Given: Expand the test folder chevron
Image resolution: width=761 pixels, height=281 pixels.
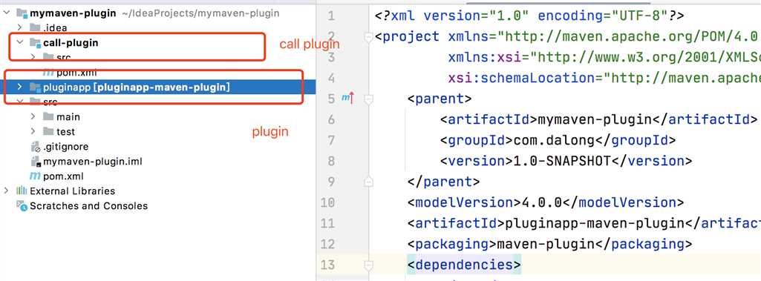Looking at the screenshot, I should click(x=33, y=131).
